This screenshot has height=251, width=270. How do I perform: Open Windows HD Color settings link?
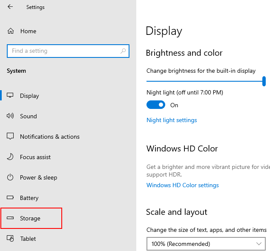click(183, 185)
